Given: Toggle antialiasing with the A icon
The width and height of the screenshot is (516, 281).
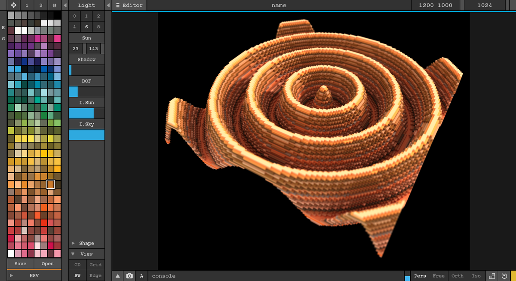Looking at the screenshot, I should click(x=141, y=276).
